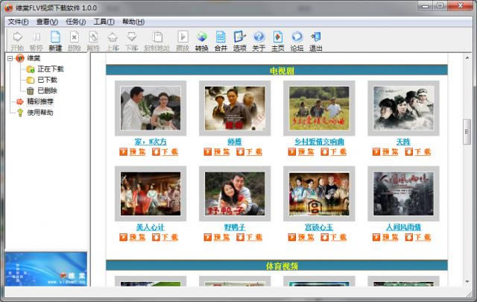Open the 美人心计 title link
Viewport: 477px width, 302px height.
point(151,227)
